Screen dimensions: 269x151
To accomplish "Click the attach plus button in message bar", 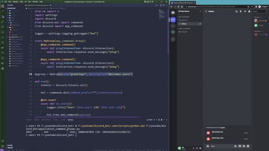I will pyautogui.click(x=208, y=146).
